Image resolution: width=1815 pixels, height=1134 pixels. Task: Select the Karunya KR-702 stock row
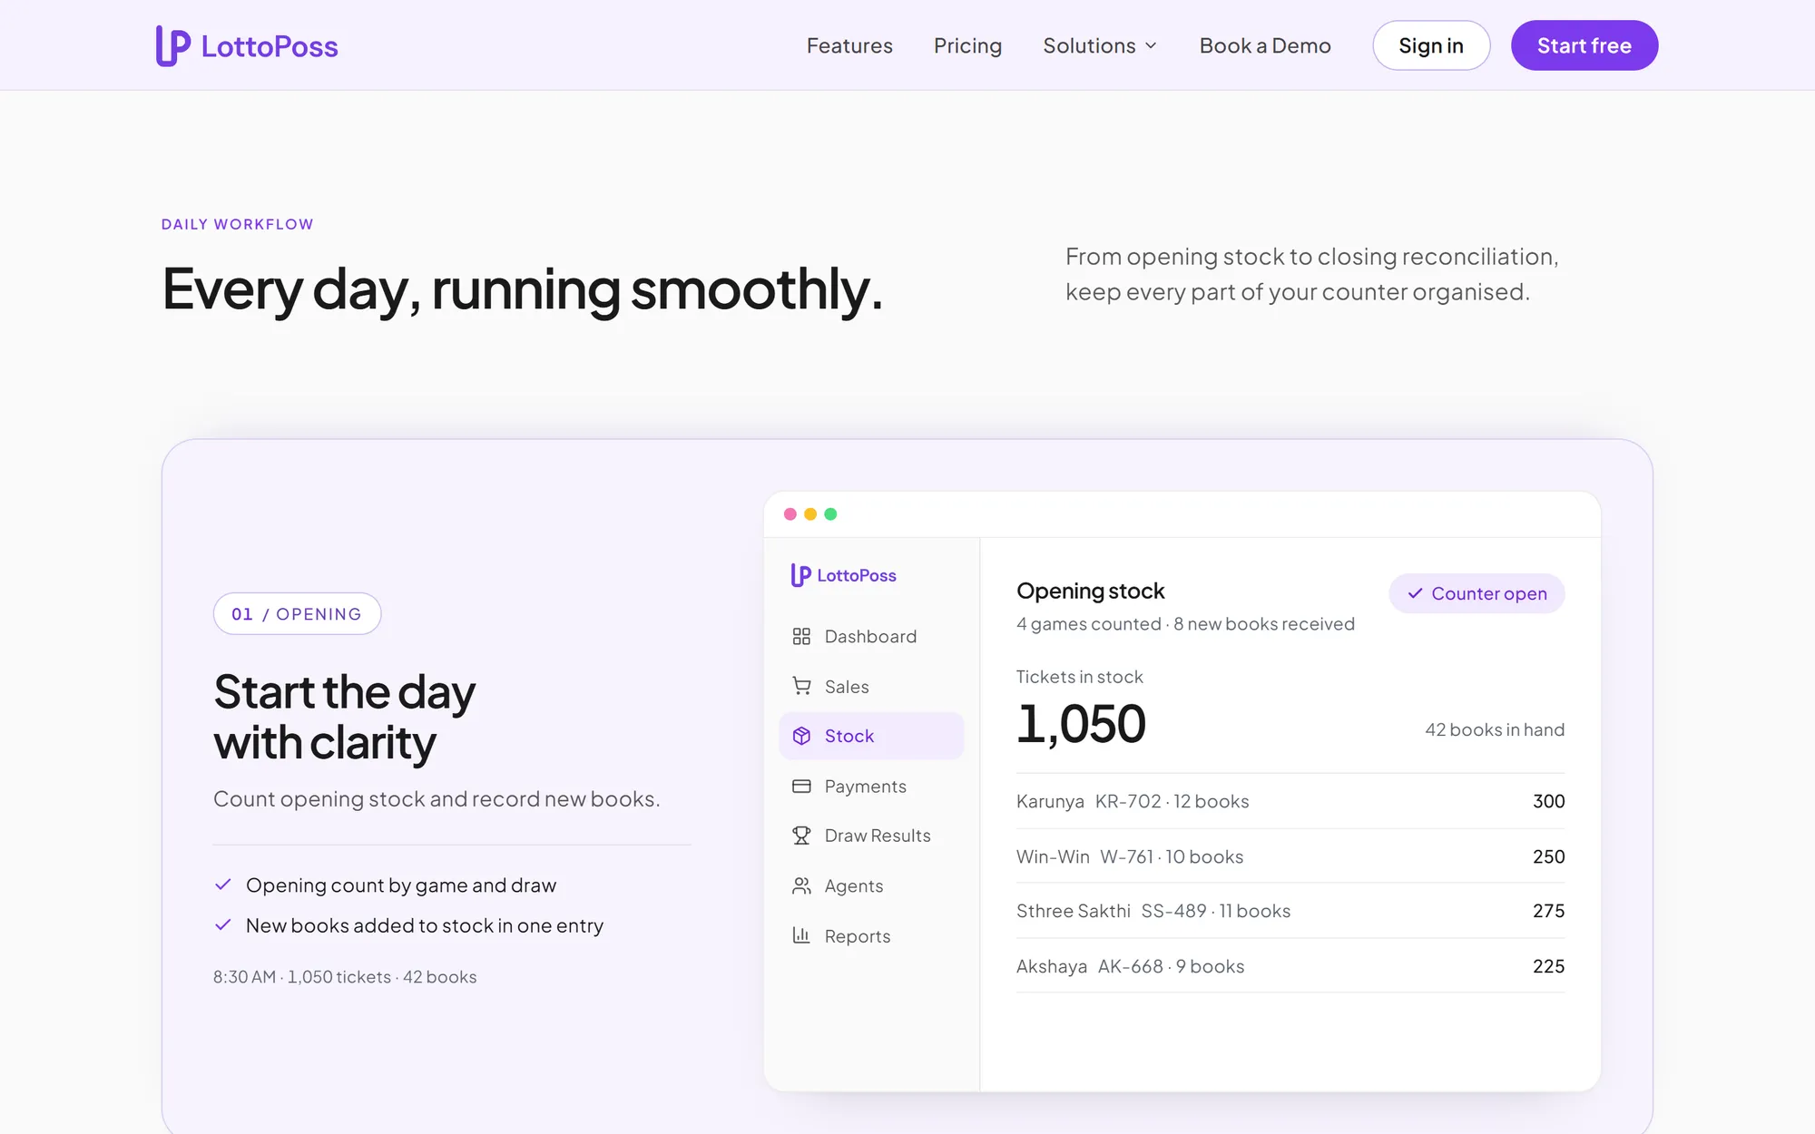[1290, 801]
